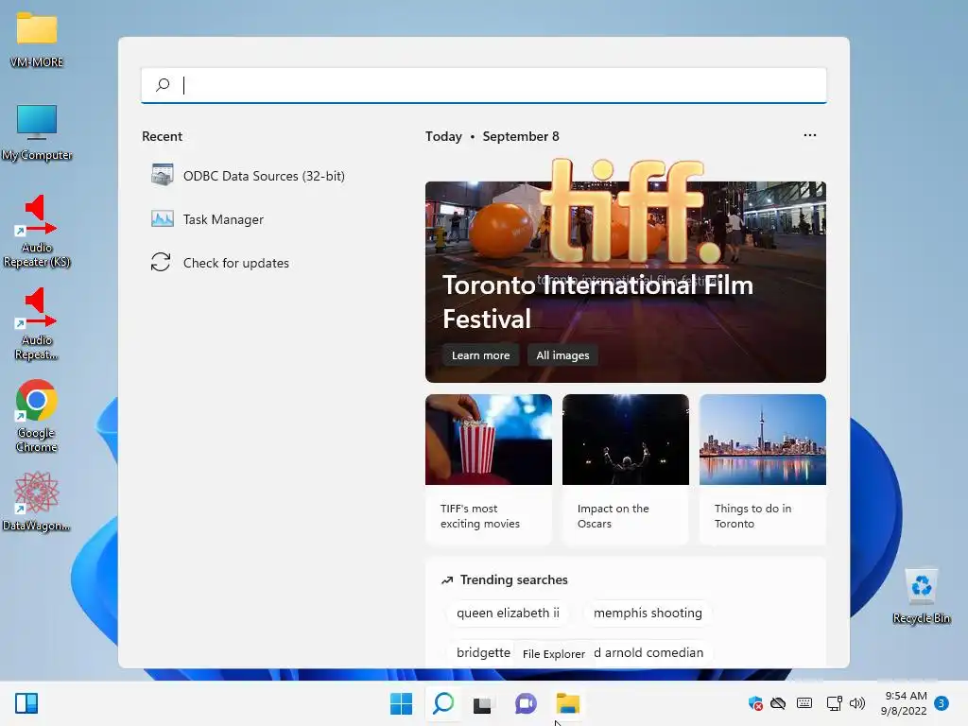Open the notification count badge

pyautogui.click(x=941, y=703)
